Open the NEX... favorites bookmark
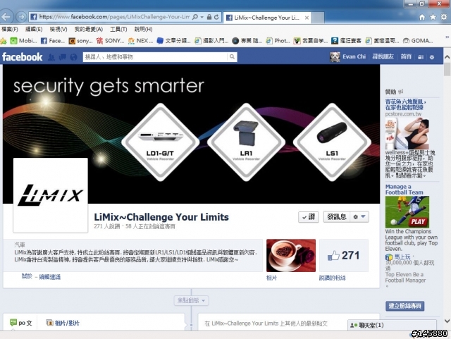The image size is (451, 339). [x=141, y=41]
